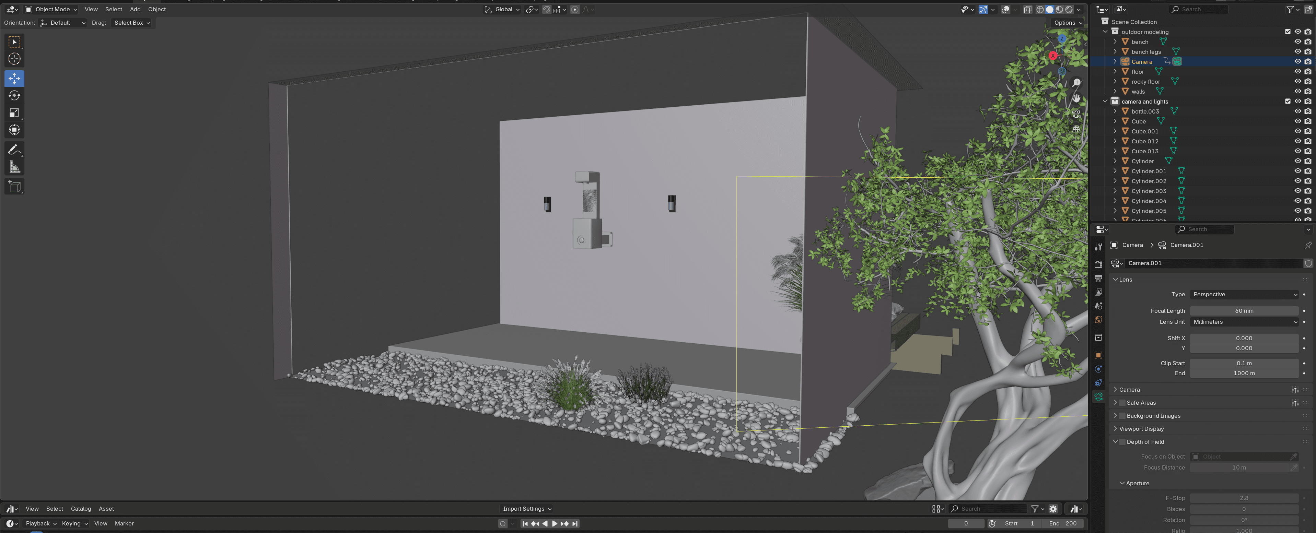Screen dimensions: 1316x533
Task: Select the Scale tool in toolbar
Action: click(14, 113)
